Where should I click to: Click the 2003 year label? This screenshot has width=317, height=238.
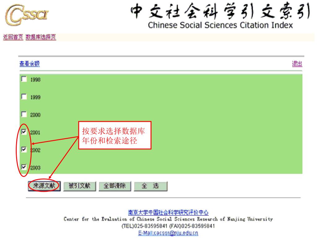pos(35,168)
